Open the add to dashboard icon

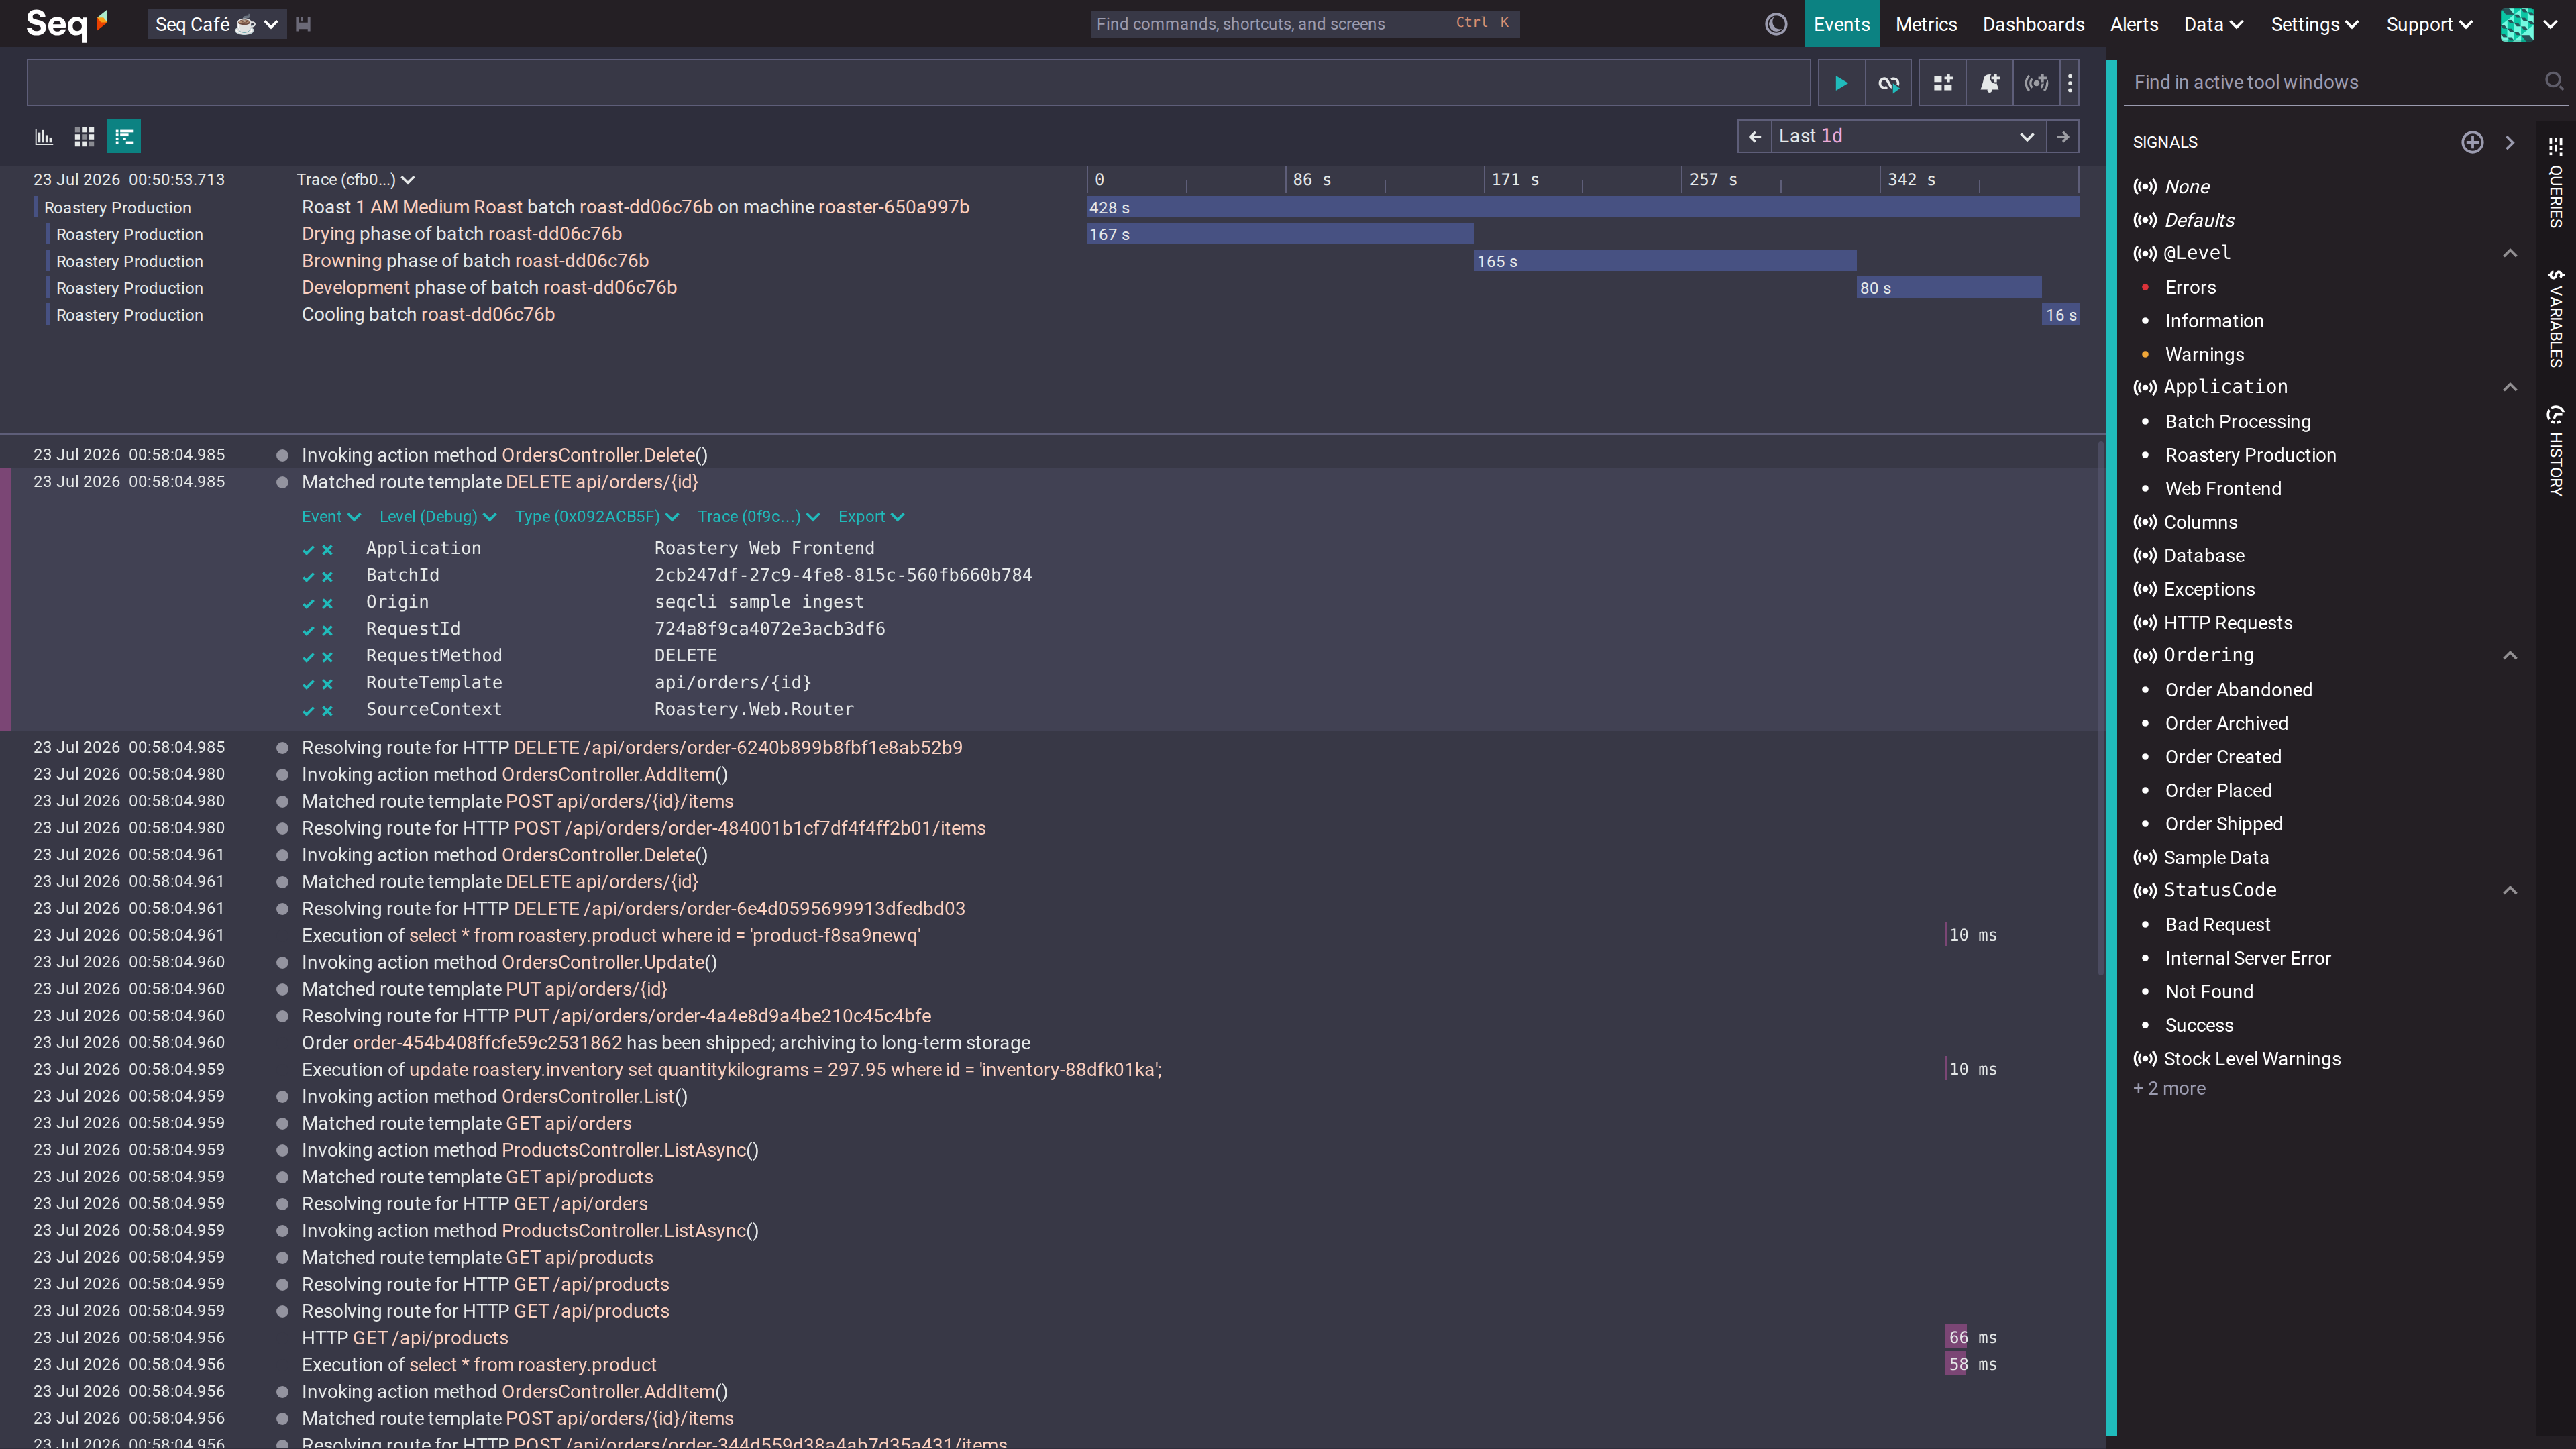tap(1942, 83)
